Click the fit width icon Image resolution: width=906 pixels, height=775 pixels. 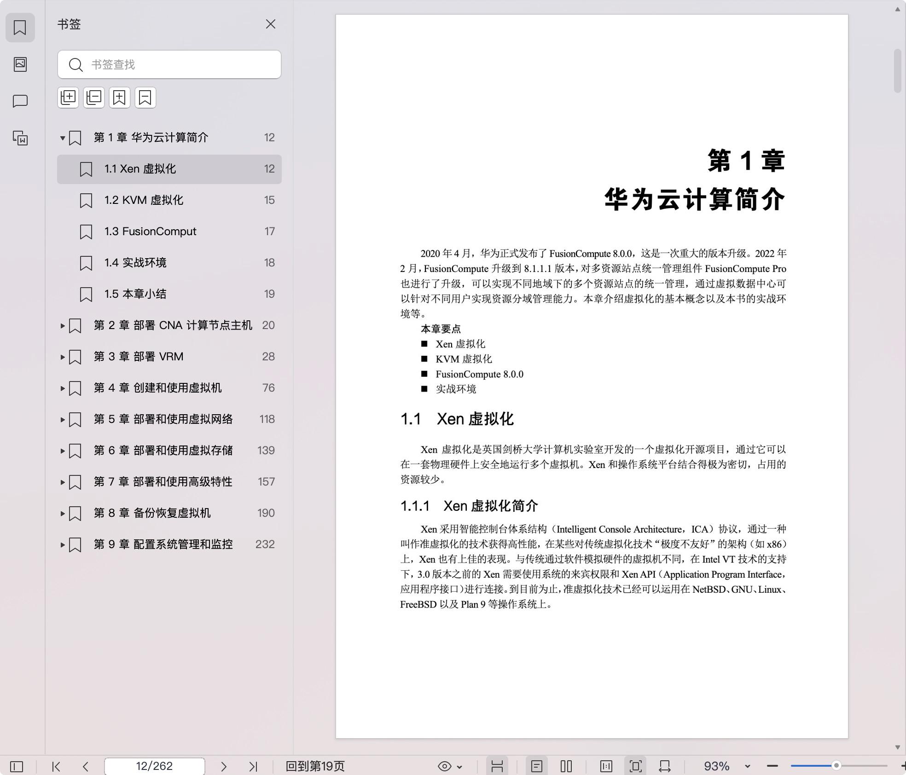[x=665, y=766]
